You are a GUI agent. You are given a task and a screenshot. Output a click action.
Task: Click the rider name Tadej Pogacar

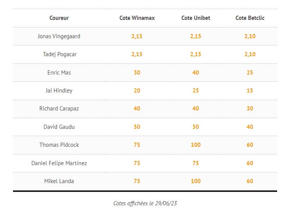coord(60,54)
